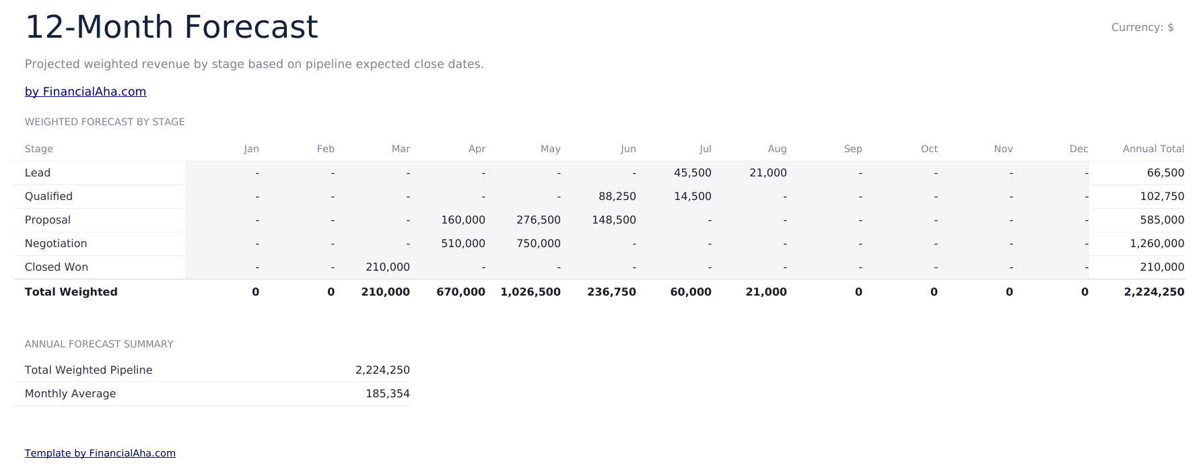Click the 'Dec' column header
The image size is (1199, 472).
(1078, 149)
